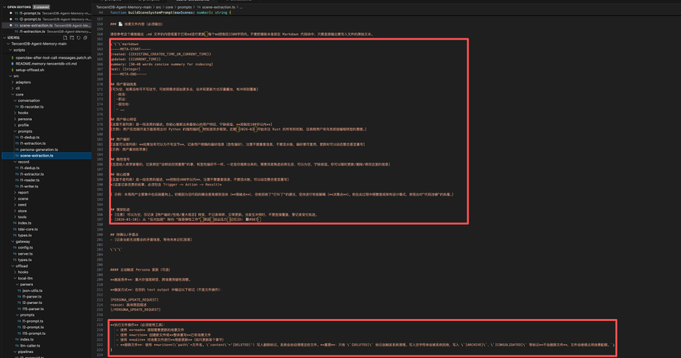Click the TS icon in scene-extraction.ts breadcrumb
681x358 pixels.
[x=199, y=8]
